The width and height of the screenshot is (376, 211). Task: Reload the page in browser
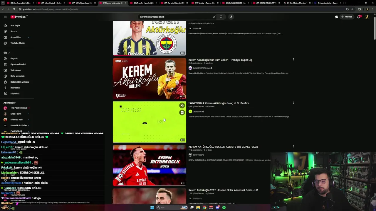click(14, 9)
